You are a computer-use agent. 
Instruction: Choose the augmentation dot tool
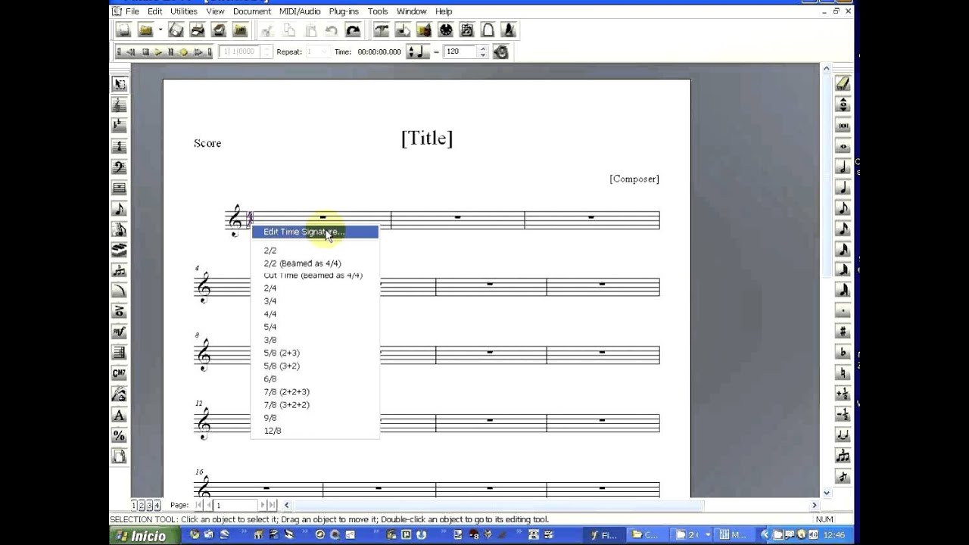click(x=843, y=311)
